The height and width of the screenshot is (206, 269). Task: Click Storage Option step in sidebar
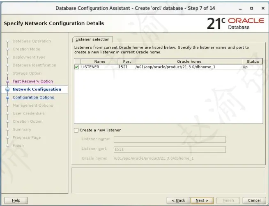[27, 73]
